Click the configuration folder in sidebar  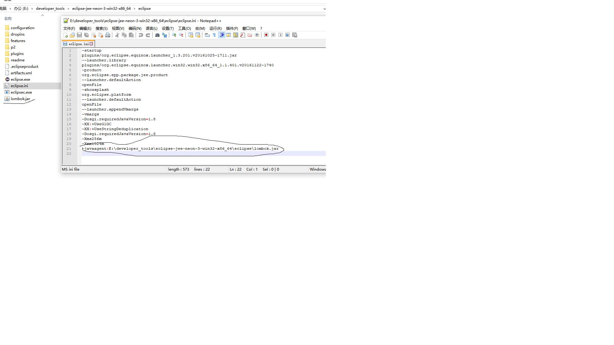tap(23, 27)
